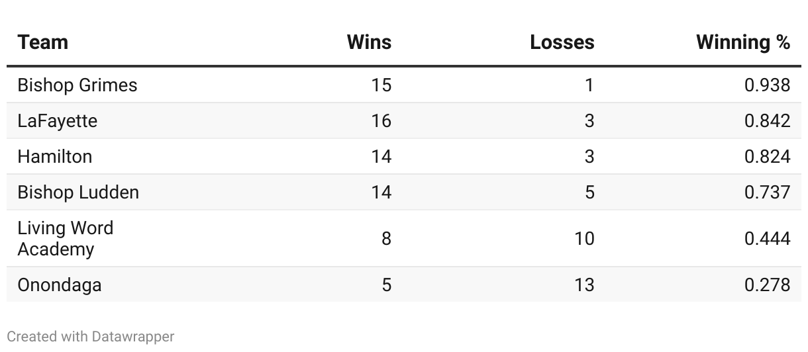Click the Losses column header
808x352 pixels.
coord(562,42)
